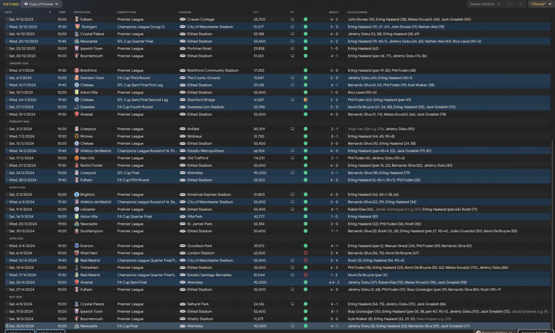Viewport: 555px width, 333px height.
Task: Click 'FA Cup Final' in the 25/5/2024 row
Action: (127, 326)
